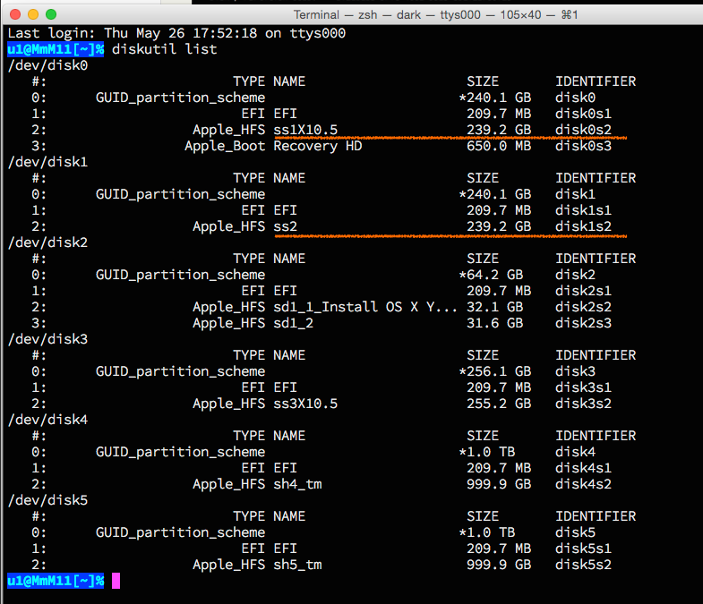
Task: Click the magenta cursor block at prompt
Action: (x=116, y=581)
